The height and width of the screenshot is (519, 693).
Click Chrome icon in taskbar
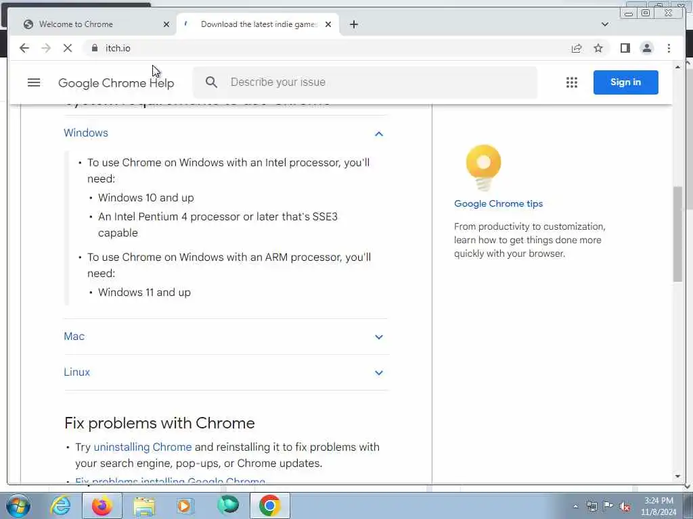pos(270,505)
